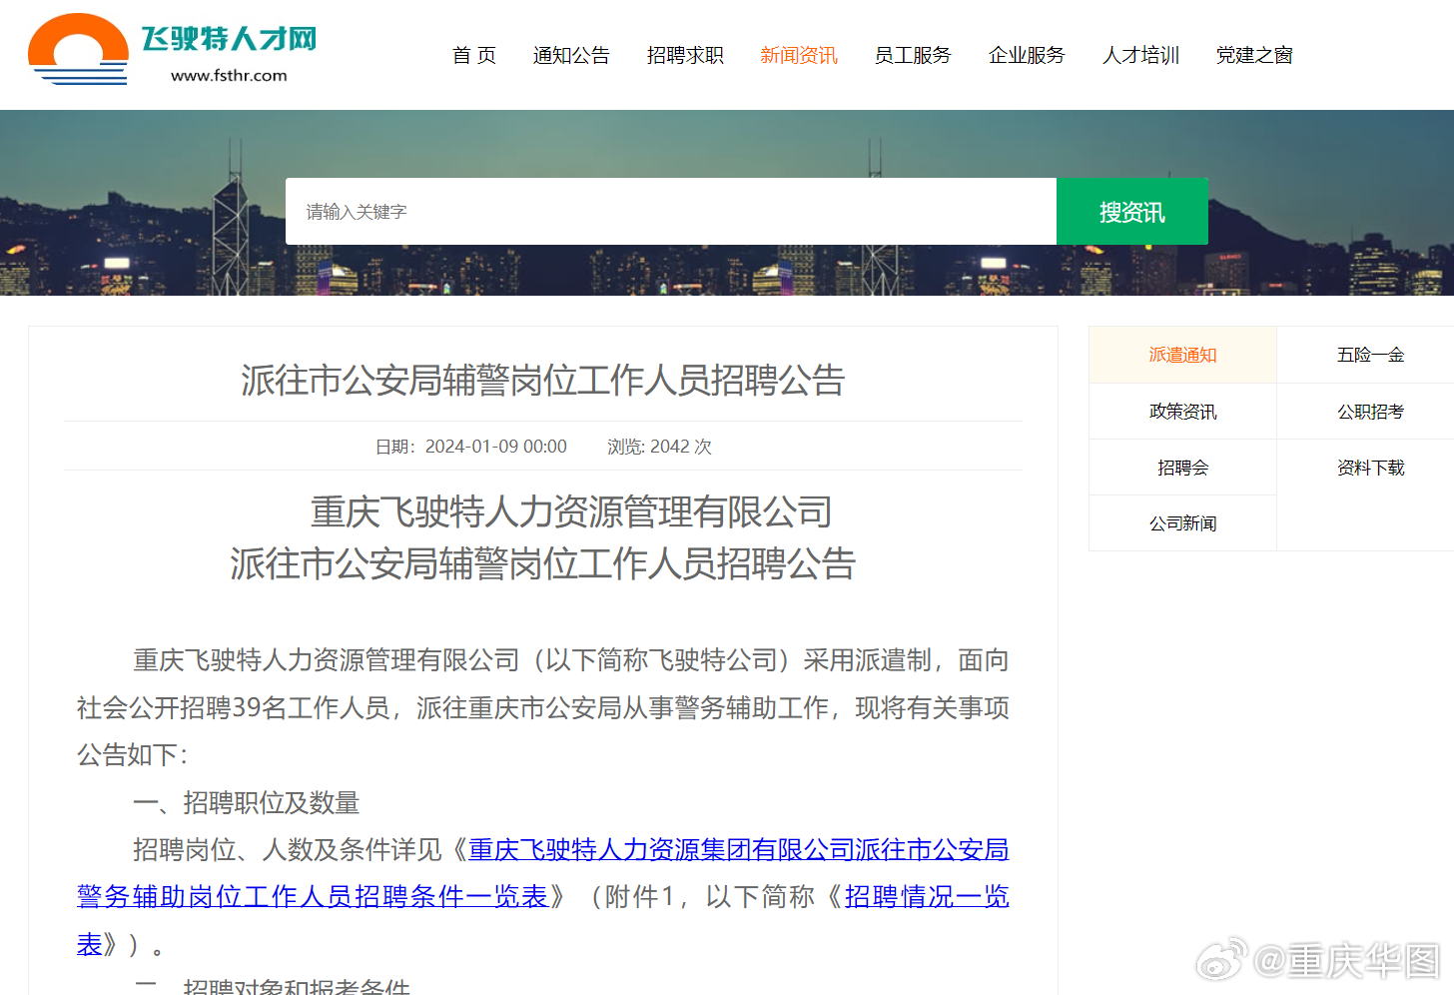This screenshot has width=1454, height=995.
Task: Select the 政策资讯 sidebar category
Action: point(1182,412)
